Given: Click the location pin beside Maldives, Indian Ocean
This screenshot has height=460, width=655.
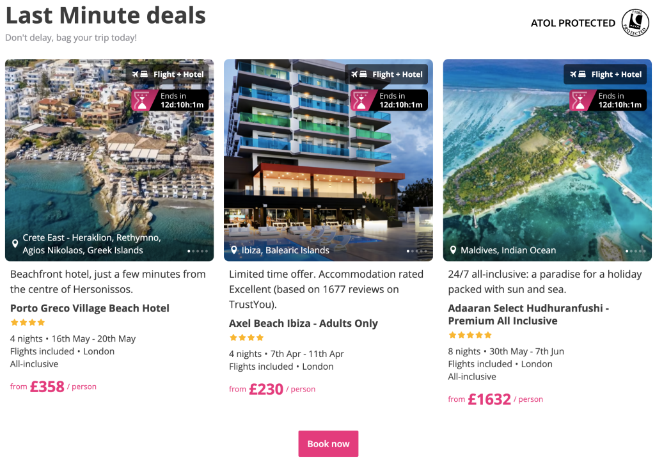Looking at the screenshot, I should (453, 250).
